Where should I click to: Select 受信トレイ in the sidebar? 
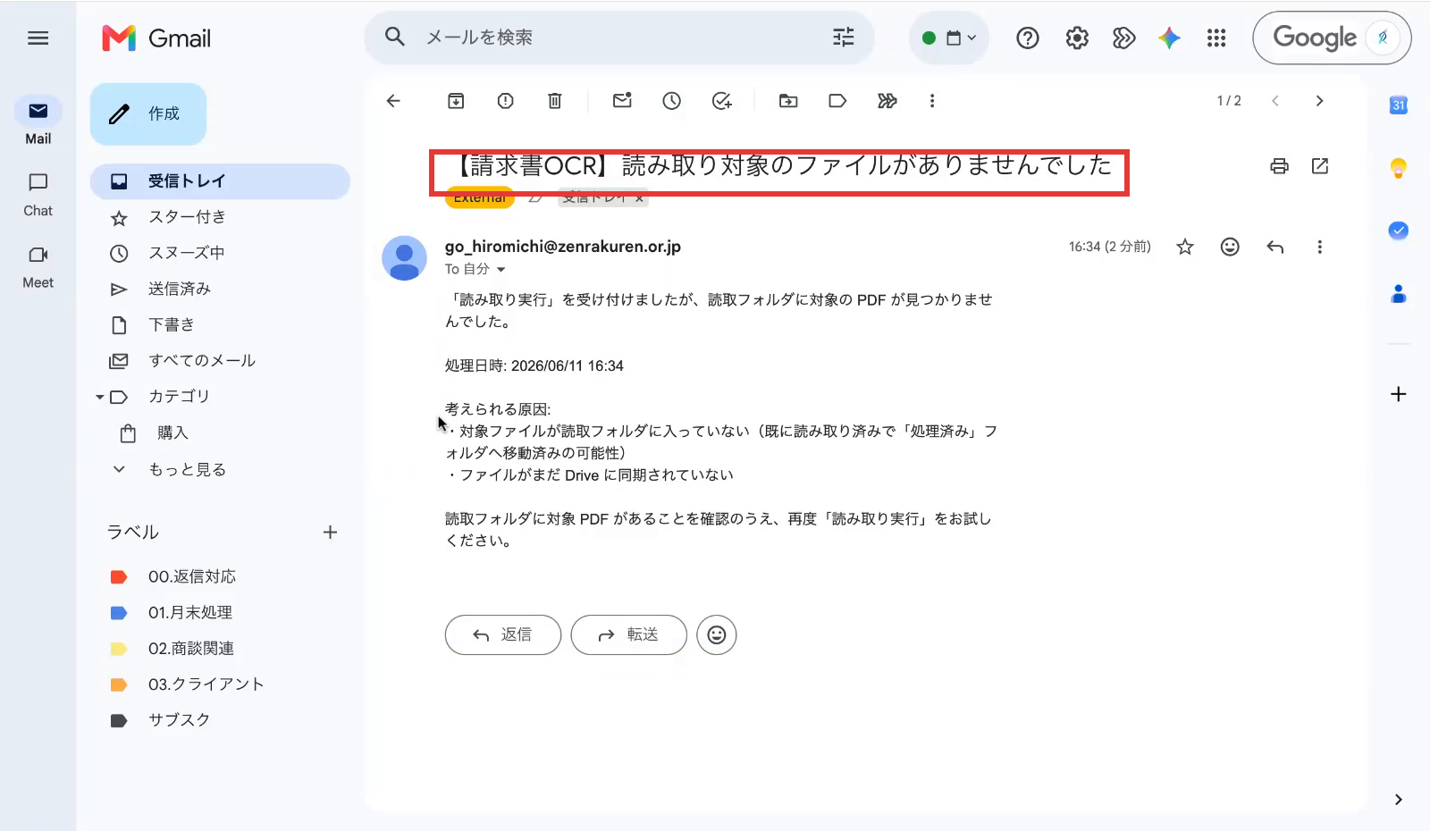(x=220, y=181)
